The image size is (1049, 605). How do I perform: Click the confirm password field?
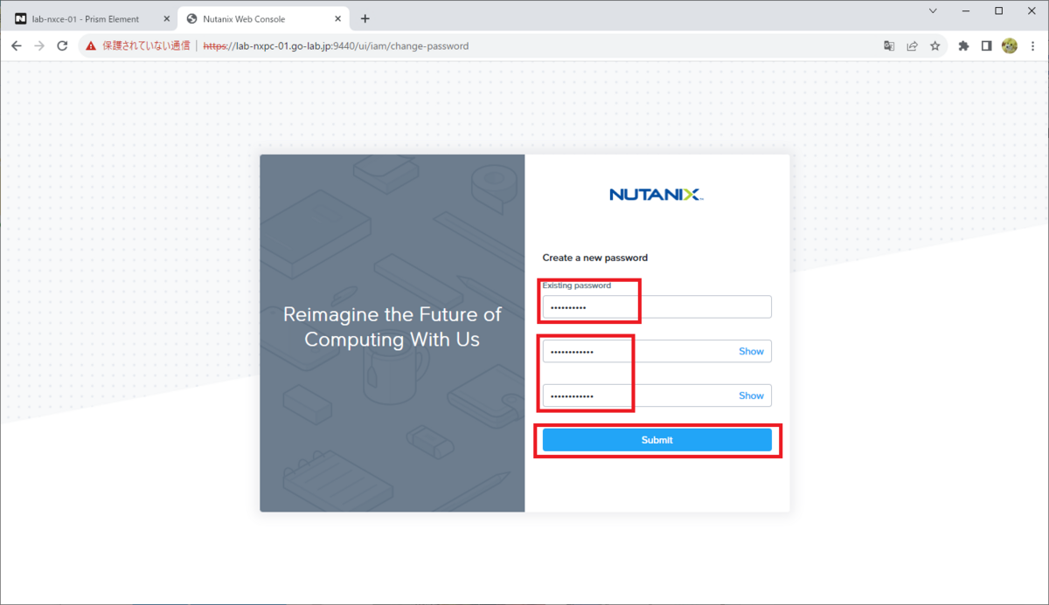click(656, 395)
